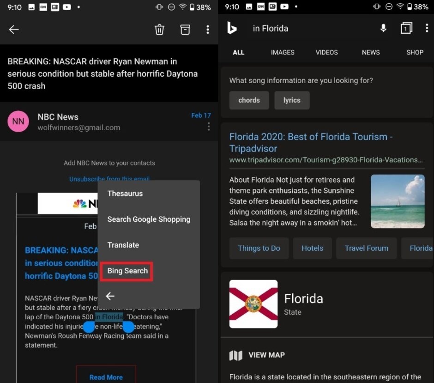Screen dimensions: 434x383
Task: Open Bing browser three-dot menu
Action: click(x=427, y=29)
